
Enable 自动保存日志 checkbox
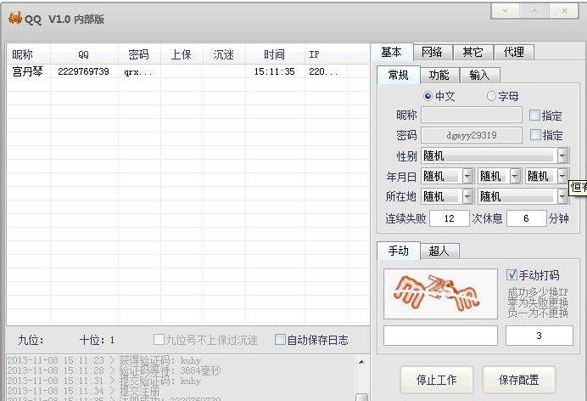pos(280,340)
